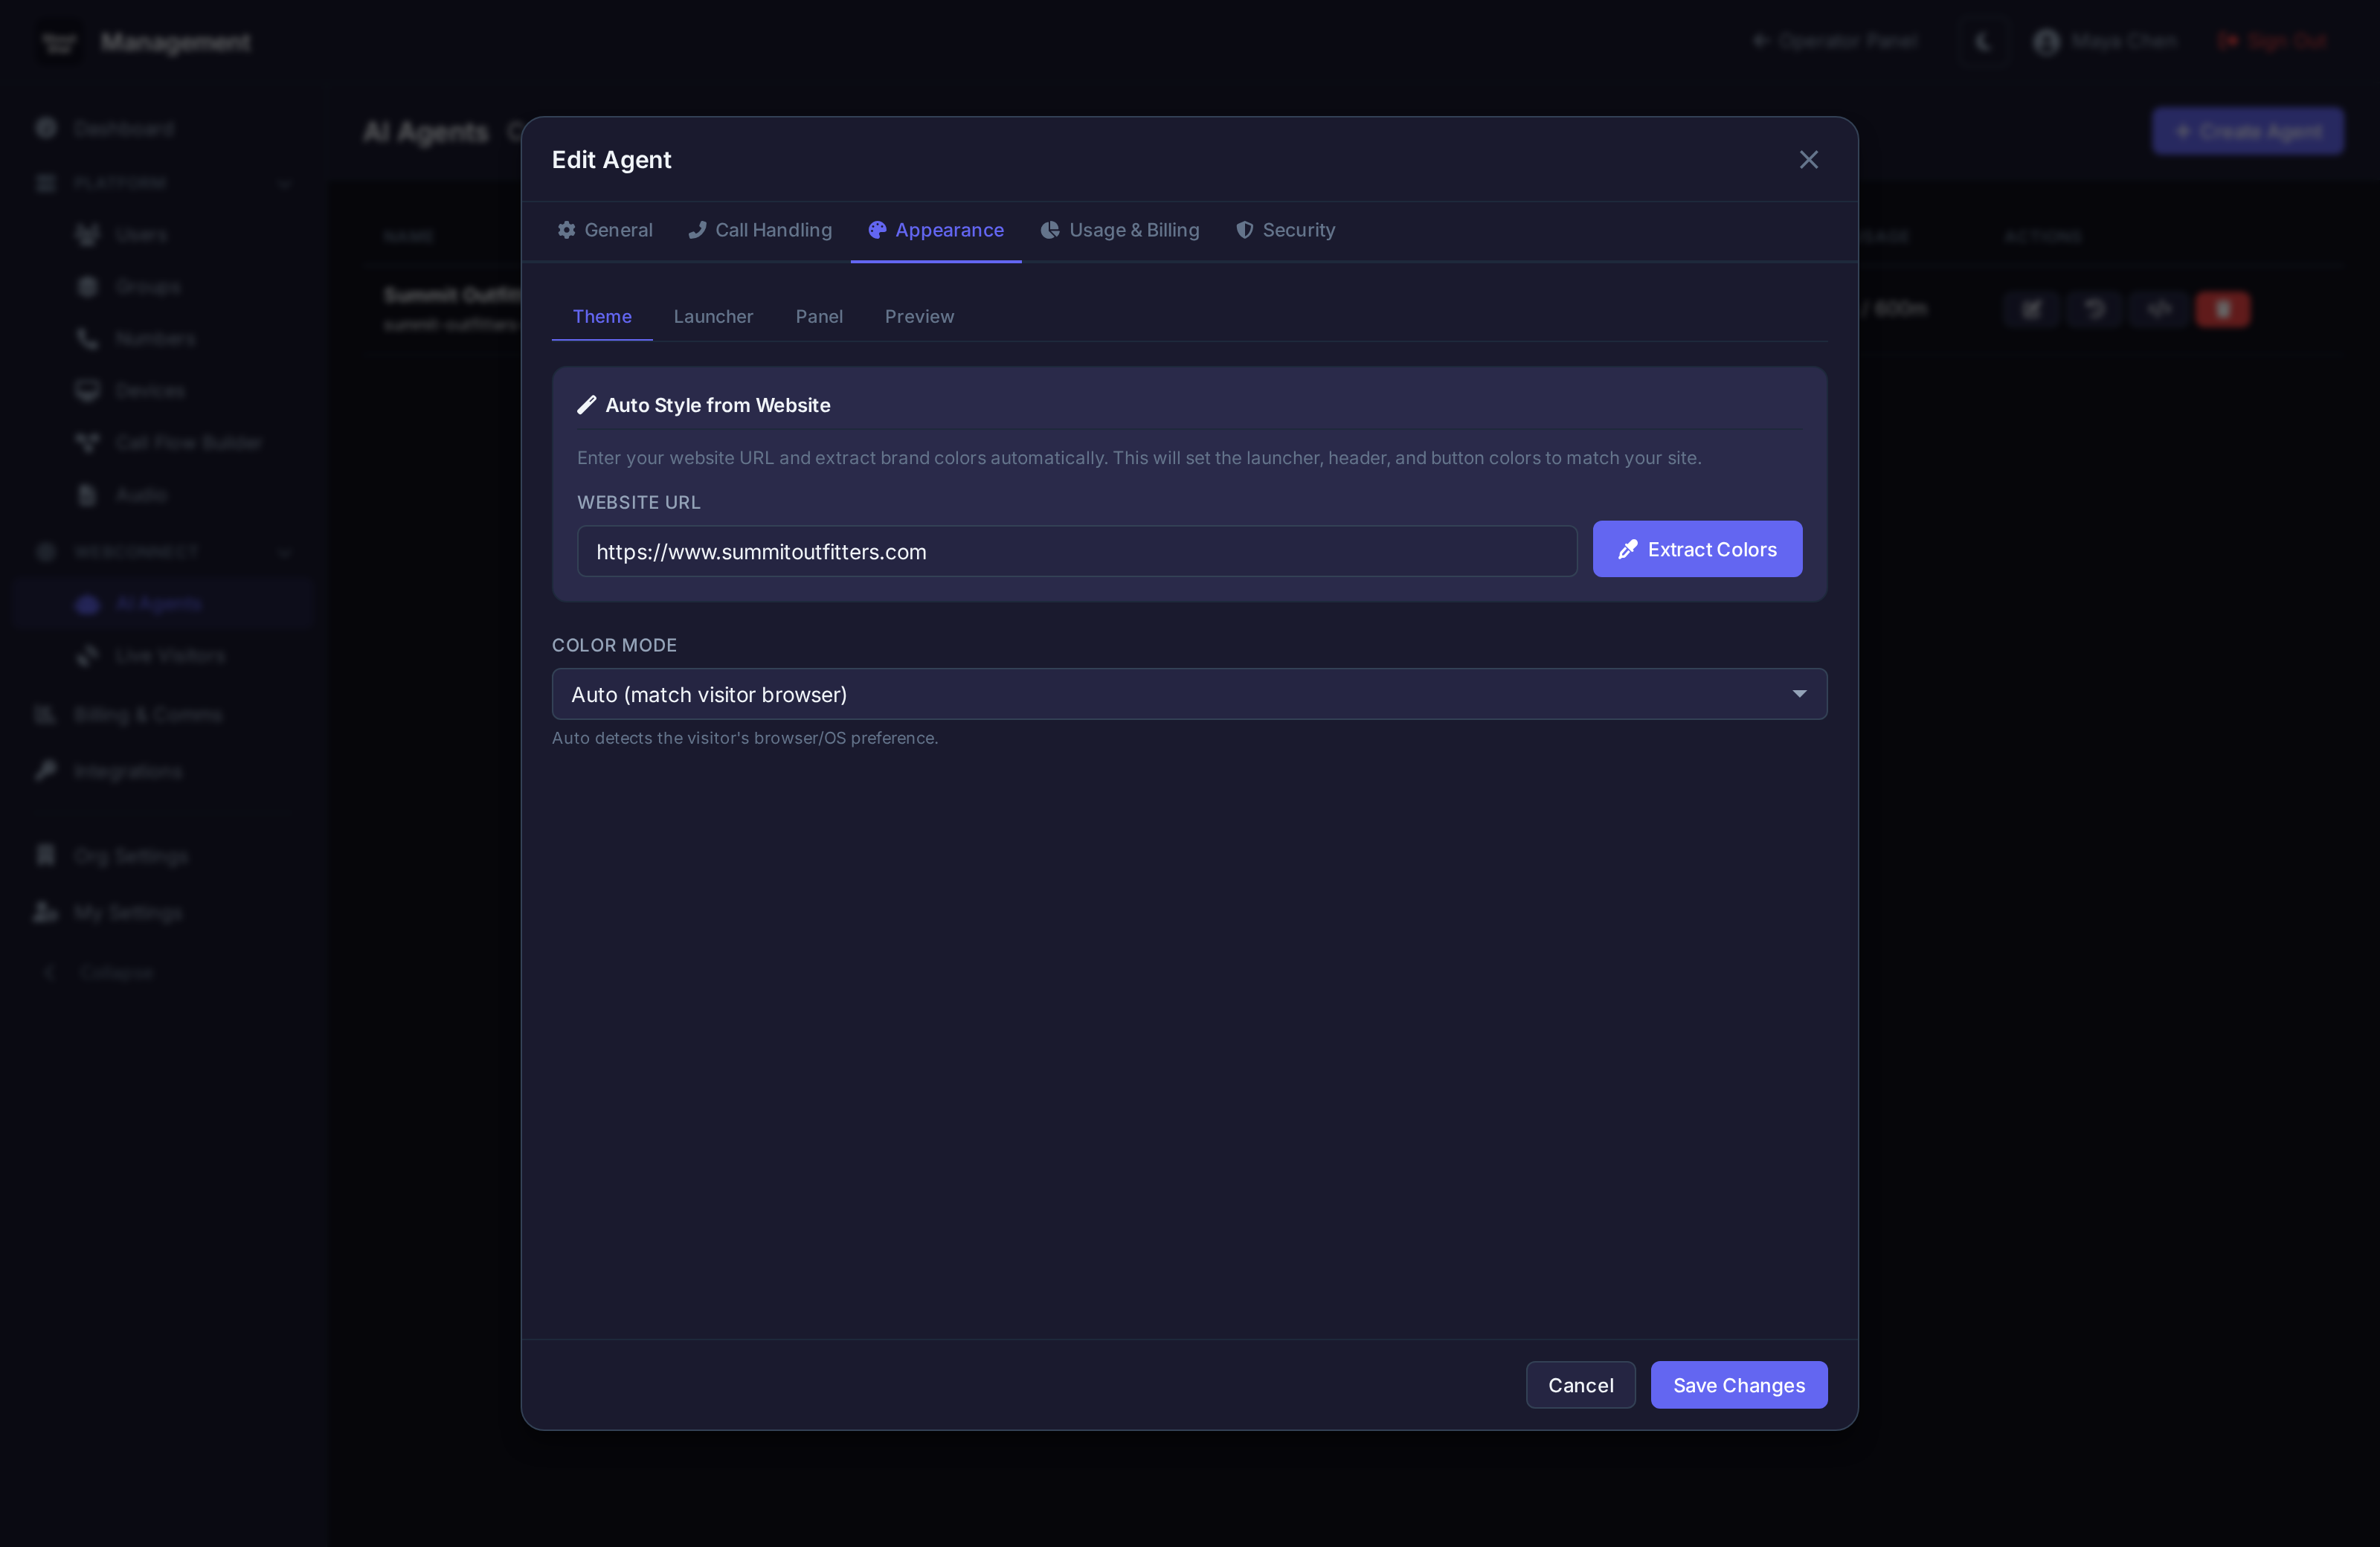Click the Extract Colors button
Viewport: 2380px width, 1547px height.
coord(1697,549)
